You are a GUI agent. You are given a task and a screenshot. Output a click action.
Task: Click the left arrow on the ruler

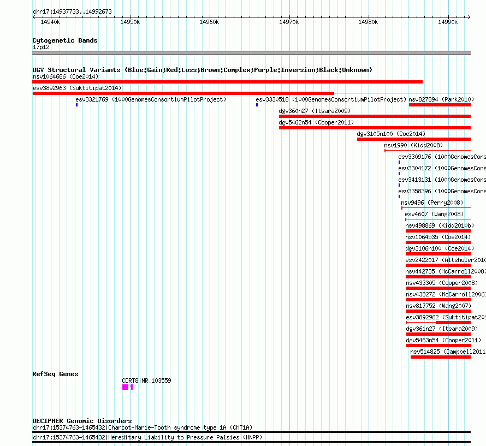[x=34, y=17]
